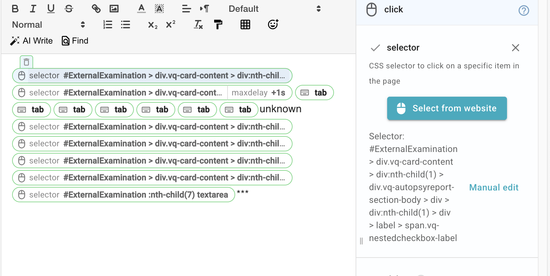Image resolution: width=550 pixels, height=276 pixels.
Task: Click the clear formatting icon
Action: 198,24
